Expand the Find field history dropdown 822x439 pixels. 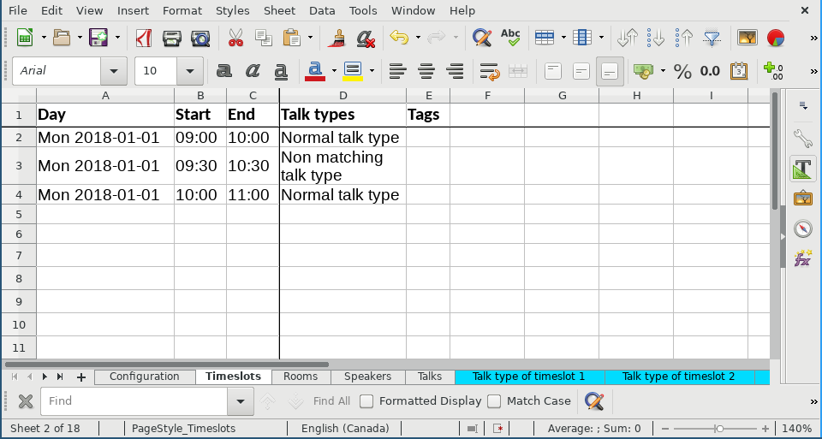240,400
